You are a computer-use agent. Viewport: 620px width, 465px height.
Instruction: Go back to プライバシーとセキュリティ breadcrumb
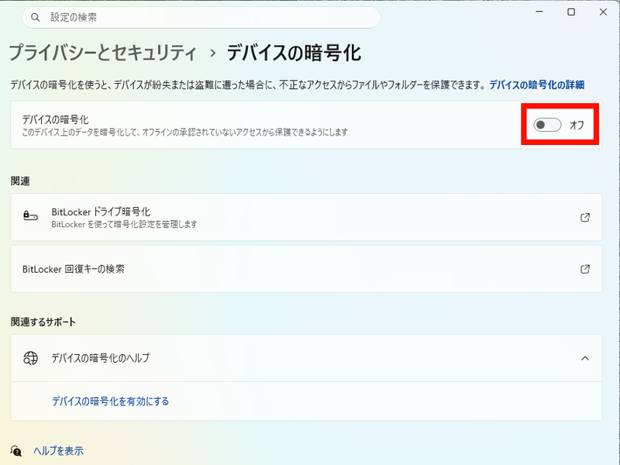(102, 53)
